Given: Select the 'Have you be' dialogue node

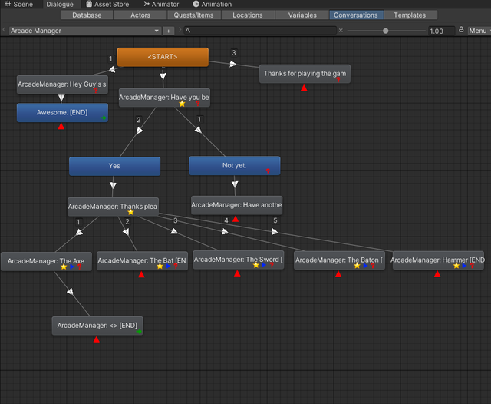Looking at the screenshot, I should (164, 98).
